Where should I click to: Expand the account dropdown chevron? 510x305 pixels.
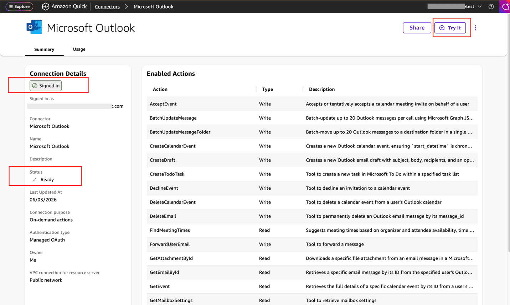480,6
